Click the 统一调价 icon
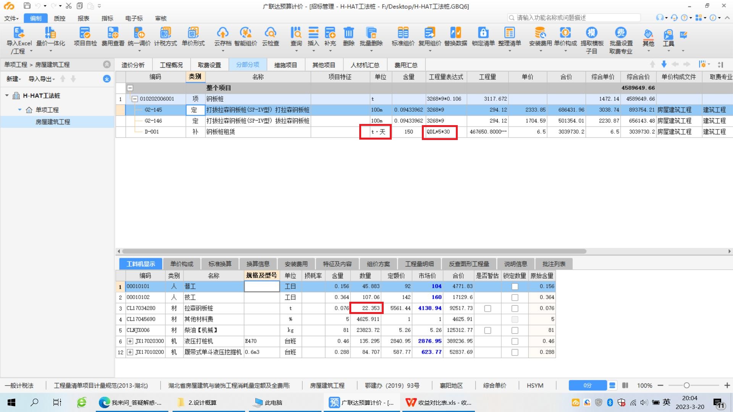This screenshot has height=412, width=733. pos(139,33)
